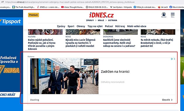Click the train station ad image
Viewport: 184px width, 111px height.
(x=64, y=76)
